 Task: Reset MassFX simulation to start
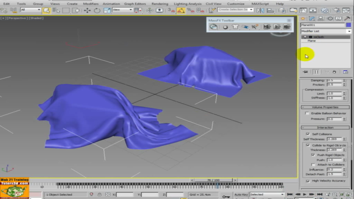coord(267,27)
